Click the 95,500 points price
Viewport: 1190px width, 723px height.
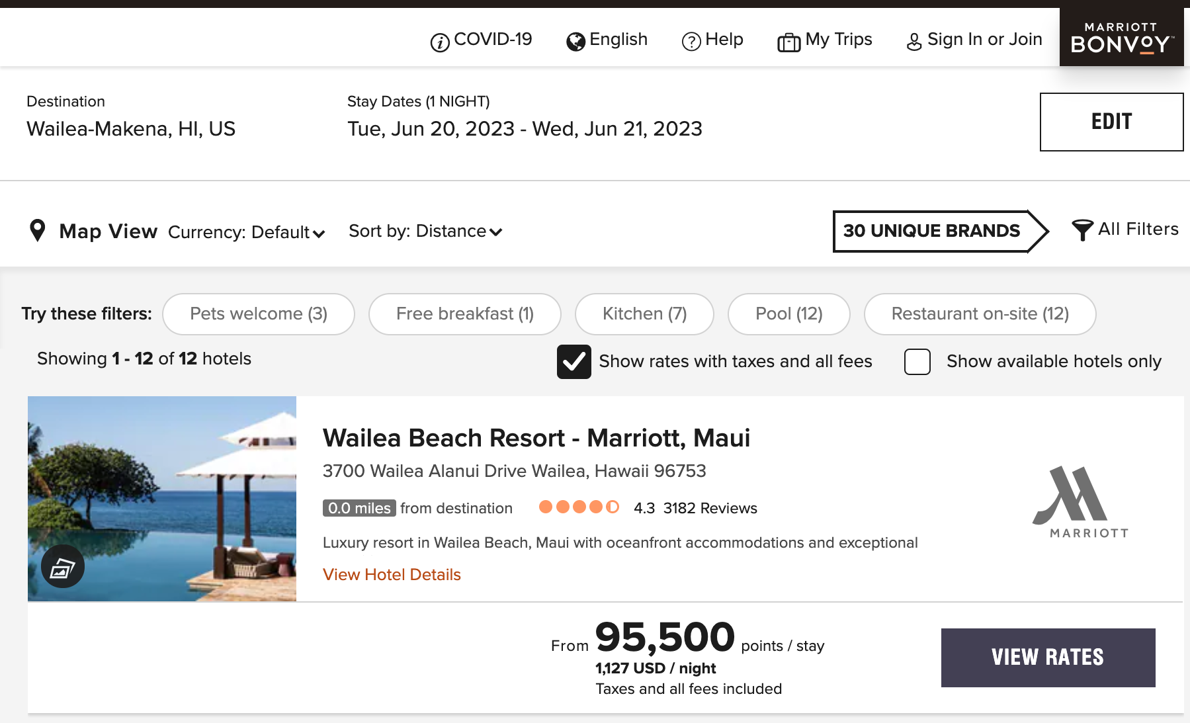[x=665, y=637]
